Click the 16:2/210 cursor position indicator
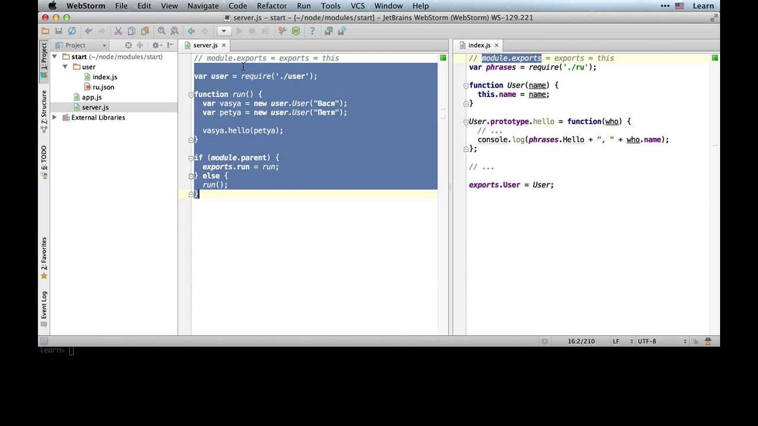This screenshot has height=426, width=758. [581, 341]
